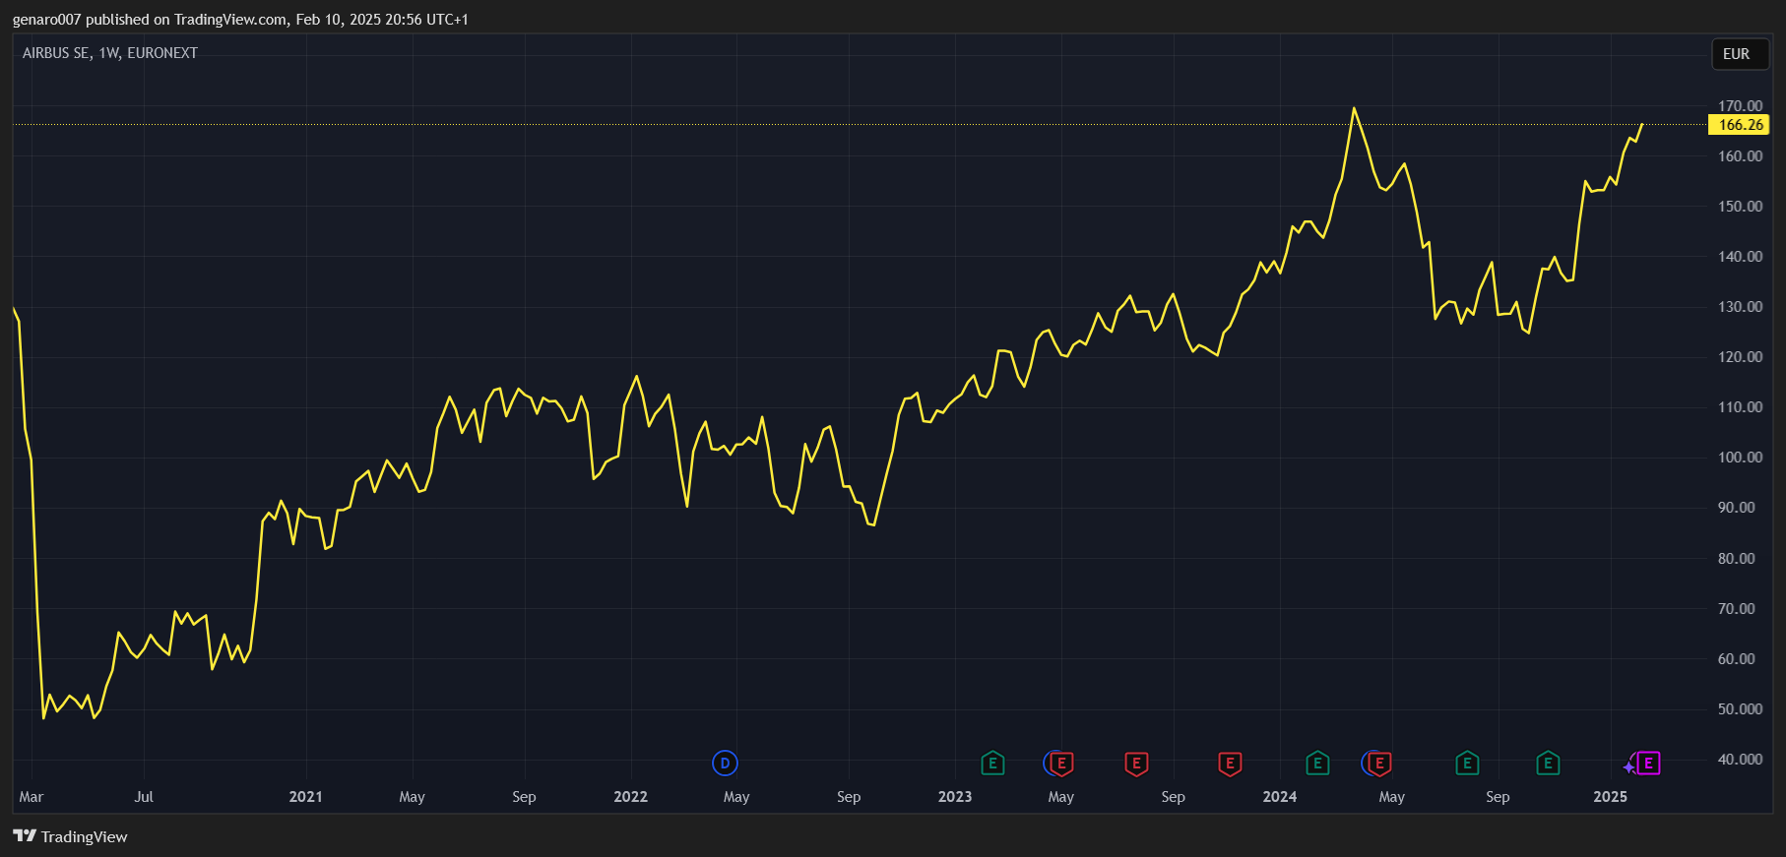
Task: Click the 2024 label on time axis
Action: point(1280,797)
